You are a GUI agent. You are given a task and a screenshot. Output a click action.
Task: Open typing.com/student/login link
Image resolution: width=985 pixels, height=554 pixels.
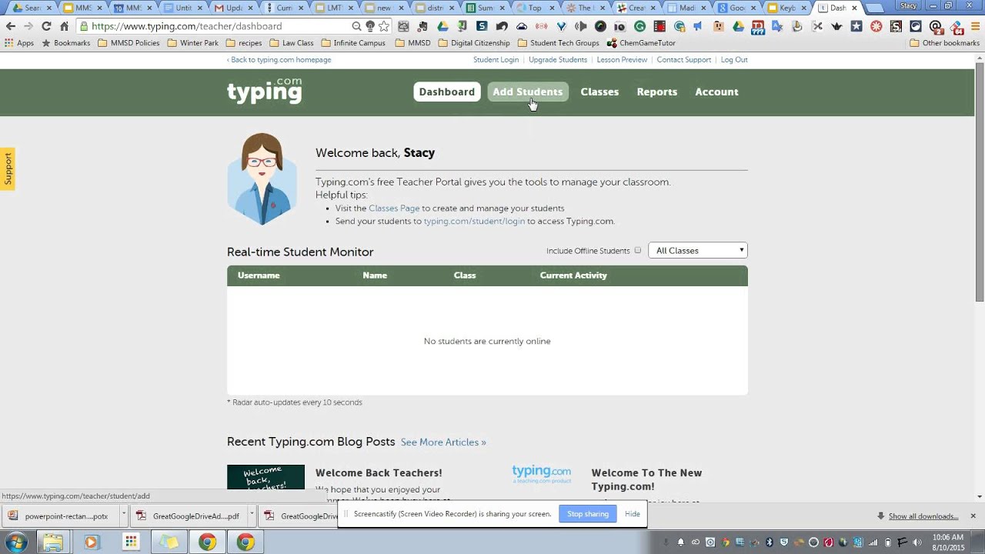click(x=474, y=221)
